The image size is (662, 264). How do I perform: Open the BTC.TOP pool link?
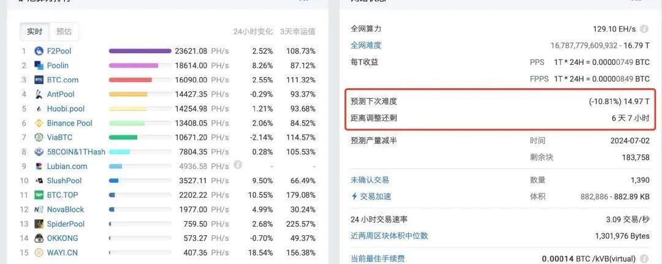63,195
